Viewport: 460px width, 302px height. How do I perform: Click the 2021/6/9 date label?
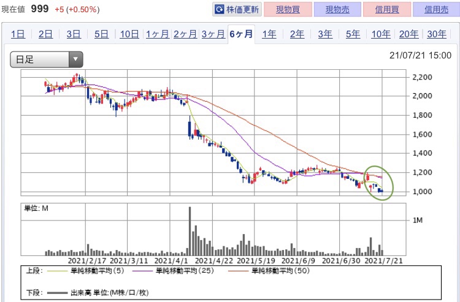(x=298, y=261)
